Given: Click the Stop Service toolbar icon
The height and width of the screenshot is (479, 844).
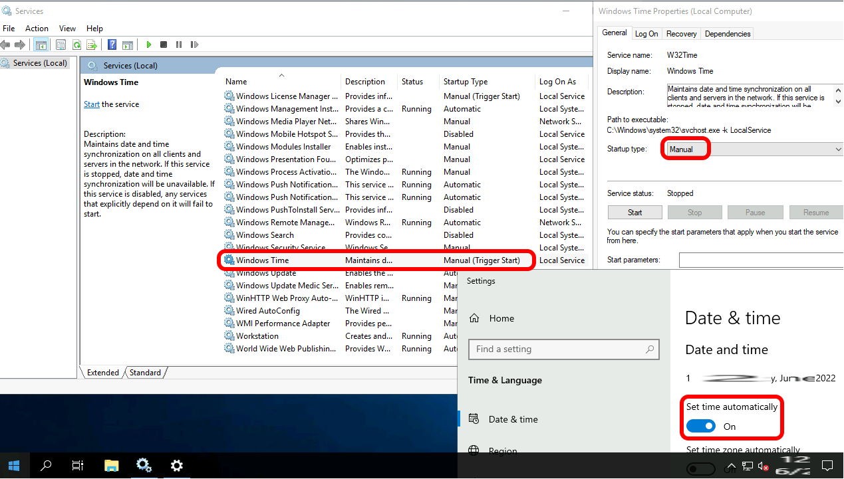Looking at the screenshot, I should coord(164,45).
